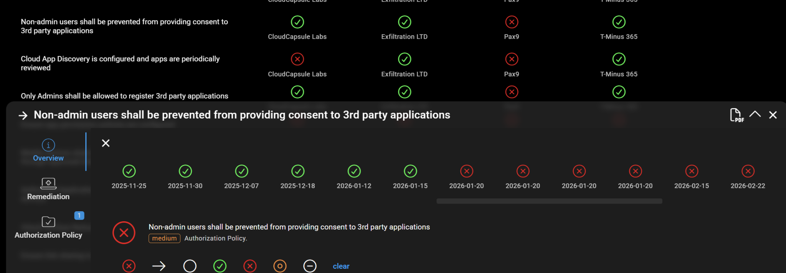Select the 2026-02-22 failed check marker

pos(748,171)
